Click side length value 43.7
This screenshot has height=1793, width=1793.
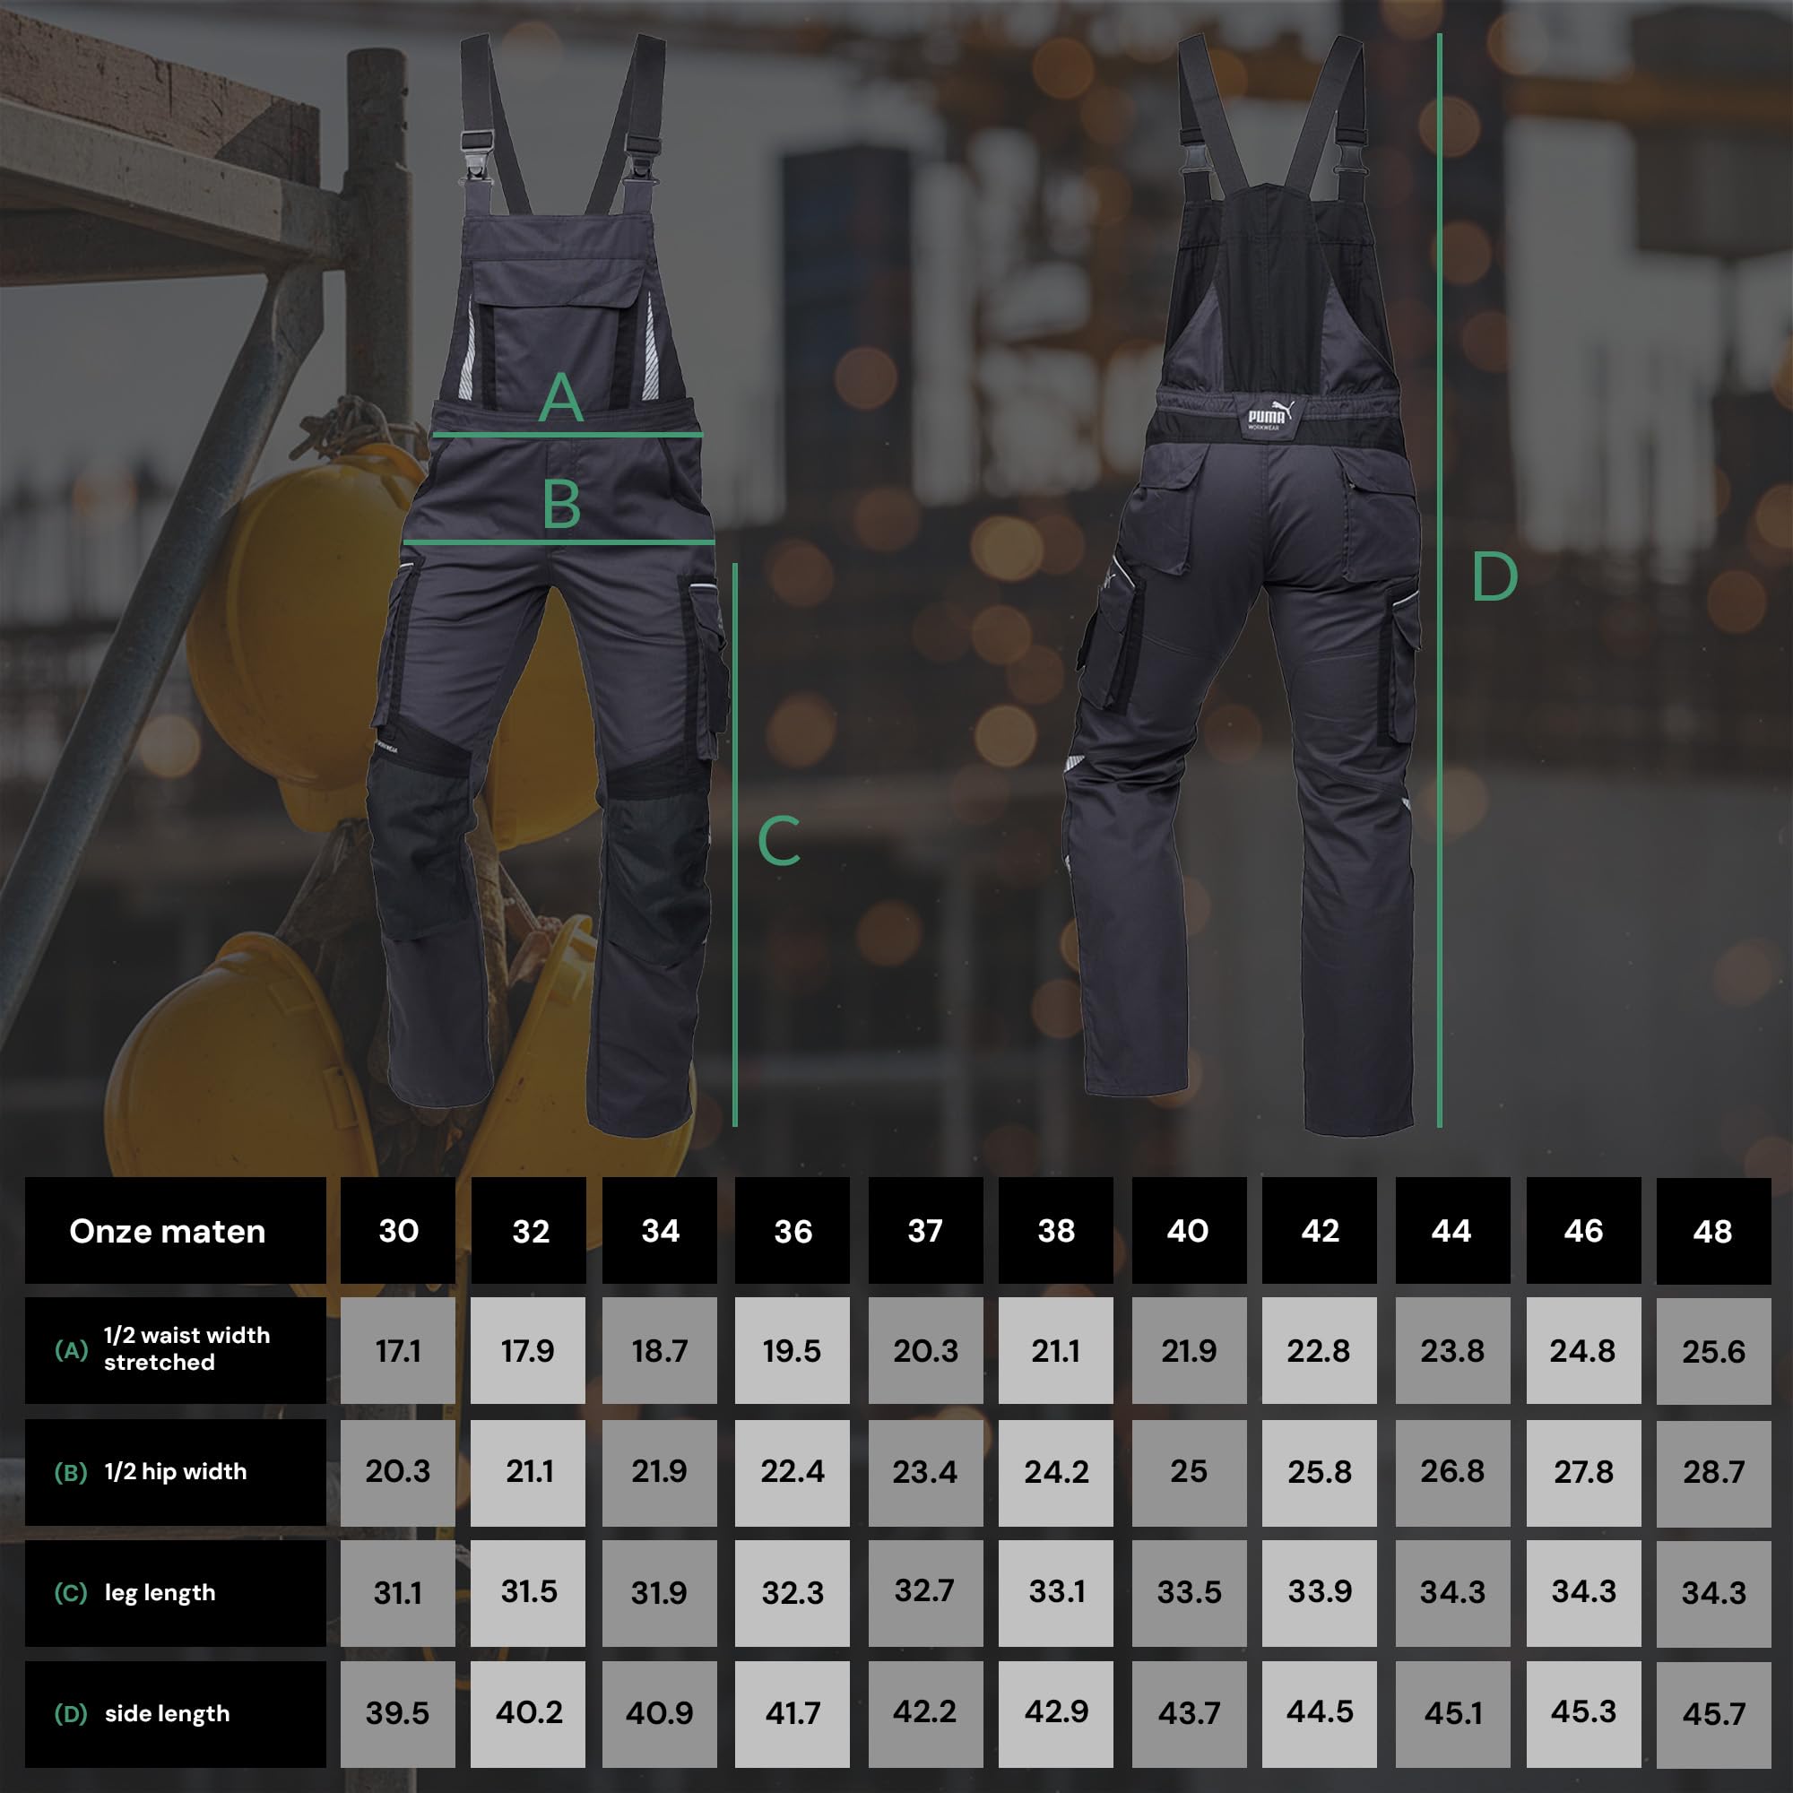point(1189,1714)
